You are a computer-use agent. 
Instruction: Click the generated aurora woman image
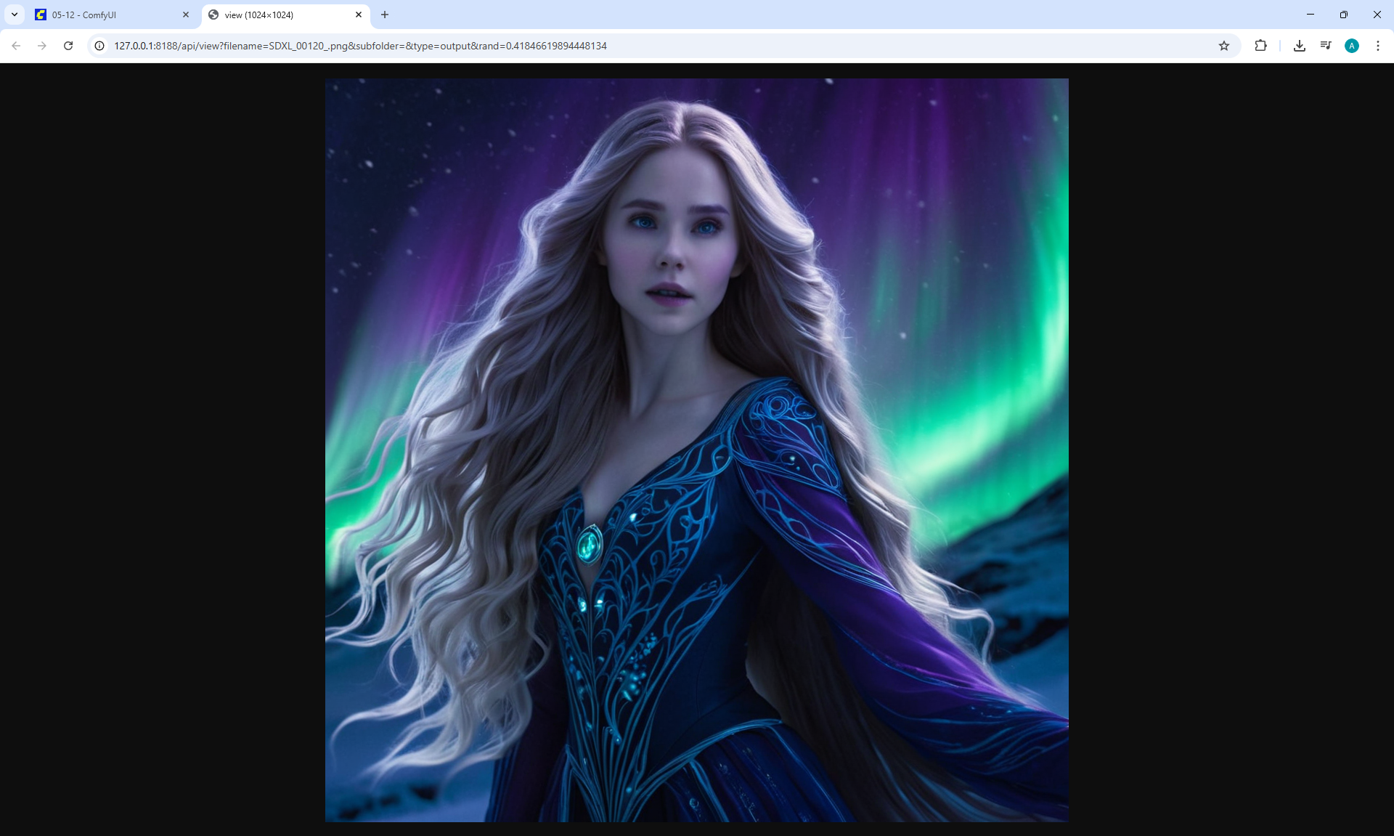click(697, 450)
